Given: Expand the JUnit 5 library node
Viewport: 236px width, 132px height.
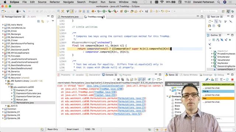Looking at the screenshot, I should point(6,106).
